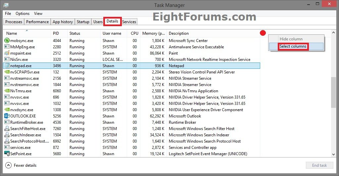The width and height of the screenshot is (339, 176).
Task: Click the memory value '62,292 K'
Action: (157, 116)
